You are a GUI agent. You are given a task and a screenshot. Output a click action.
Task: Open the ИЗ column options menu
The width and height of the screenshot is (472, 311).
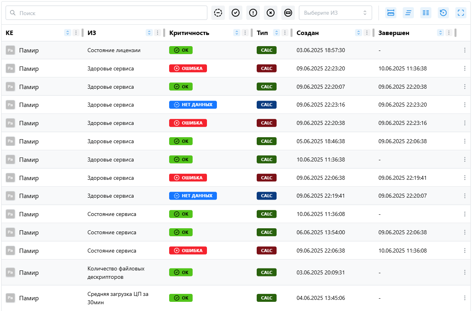(x=157, y=33)
